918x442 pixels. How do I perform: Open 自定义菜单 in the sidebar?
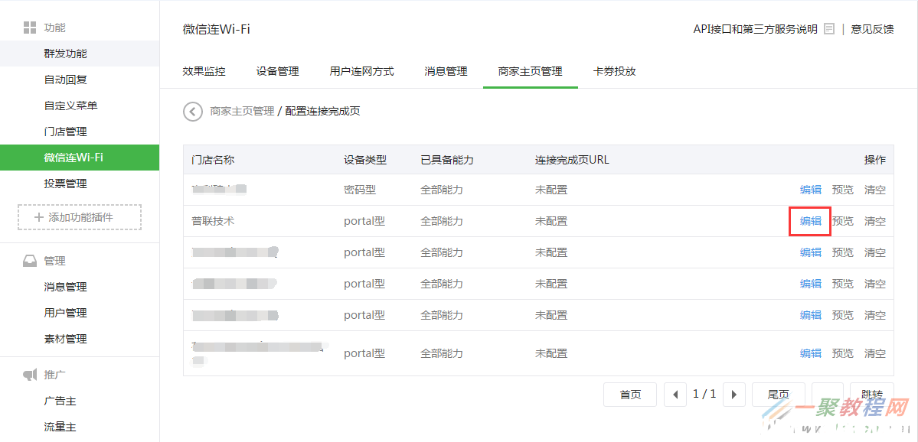(70, 106)
